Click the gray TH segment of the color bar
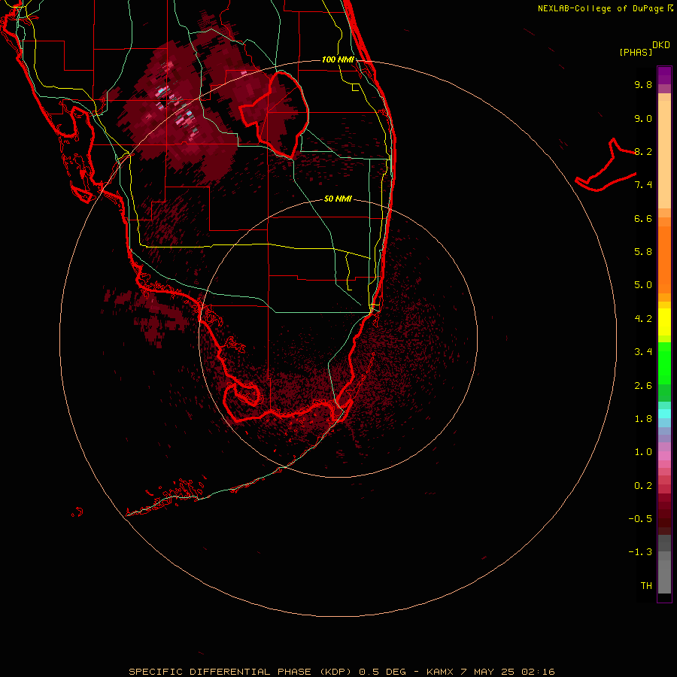The height and width of the screenshot is (677, 677). pyautogui.click(x=664, y=576)
